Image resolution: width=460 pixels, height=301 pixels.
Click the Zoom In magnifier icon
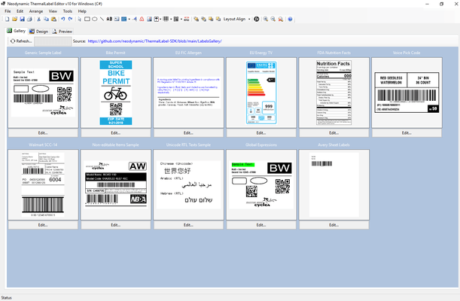pos(265,20)
